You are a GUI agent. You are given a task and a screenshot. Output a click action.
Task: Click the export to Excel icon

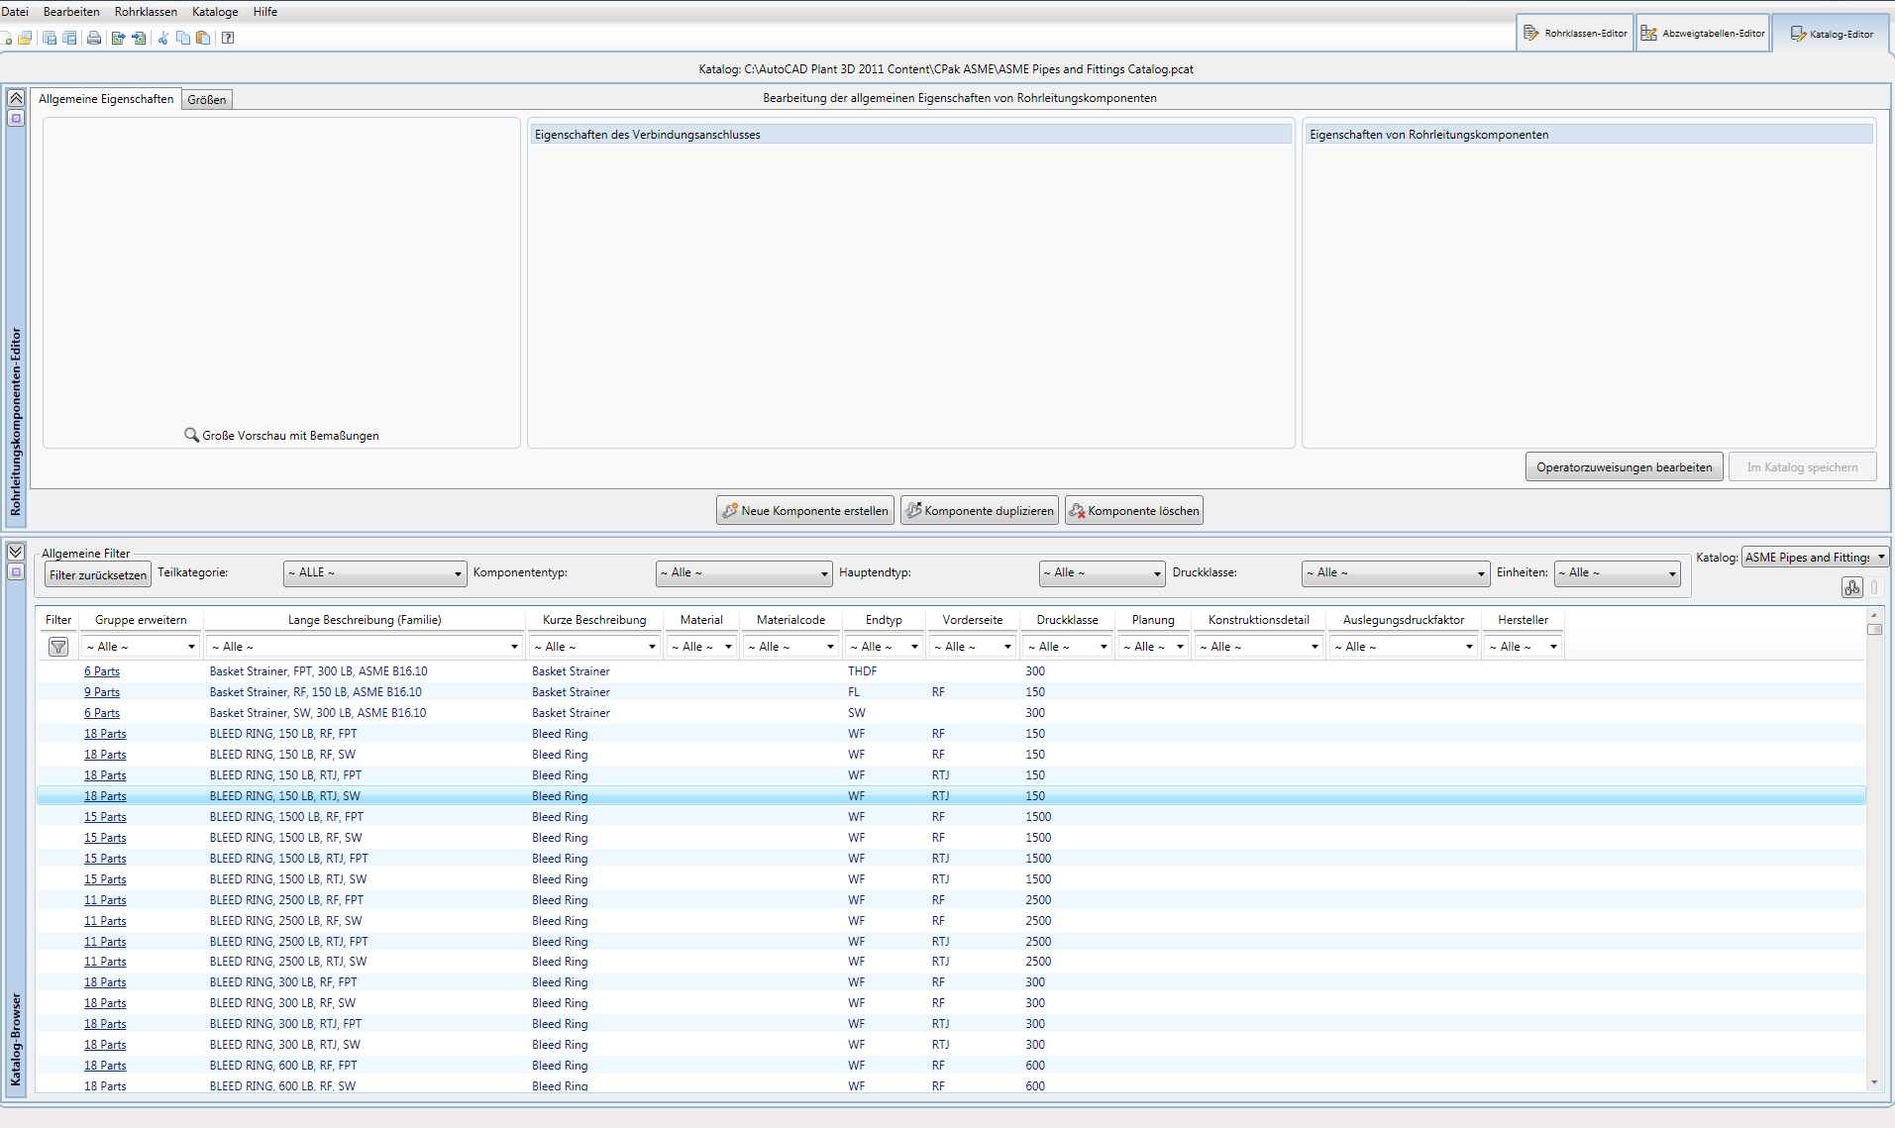click(119, 38)
